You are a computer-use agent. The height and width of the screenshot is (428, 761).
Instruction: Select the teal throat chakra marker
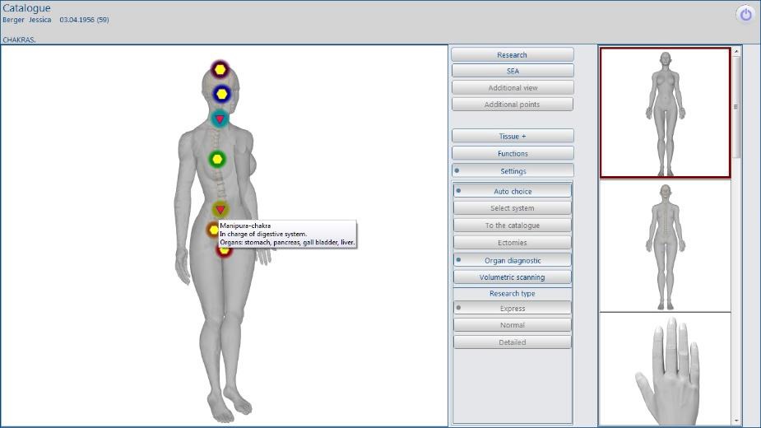220,119
